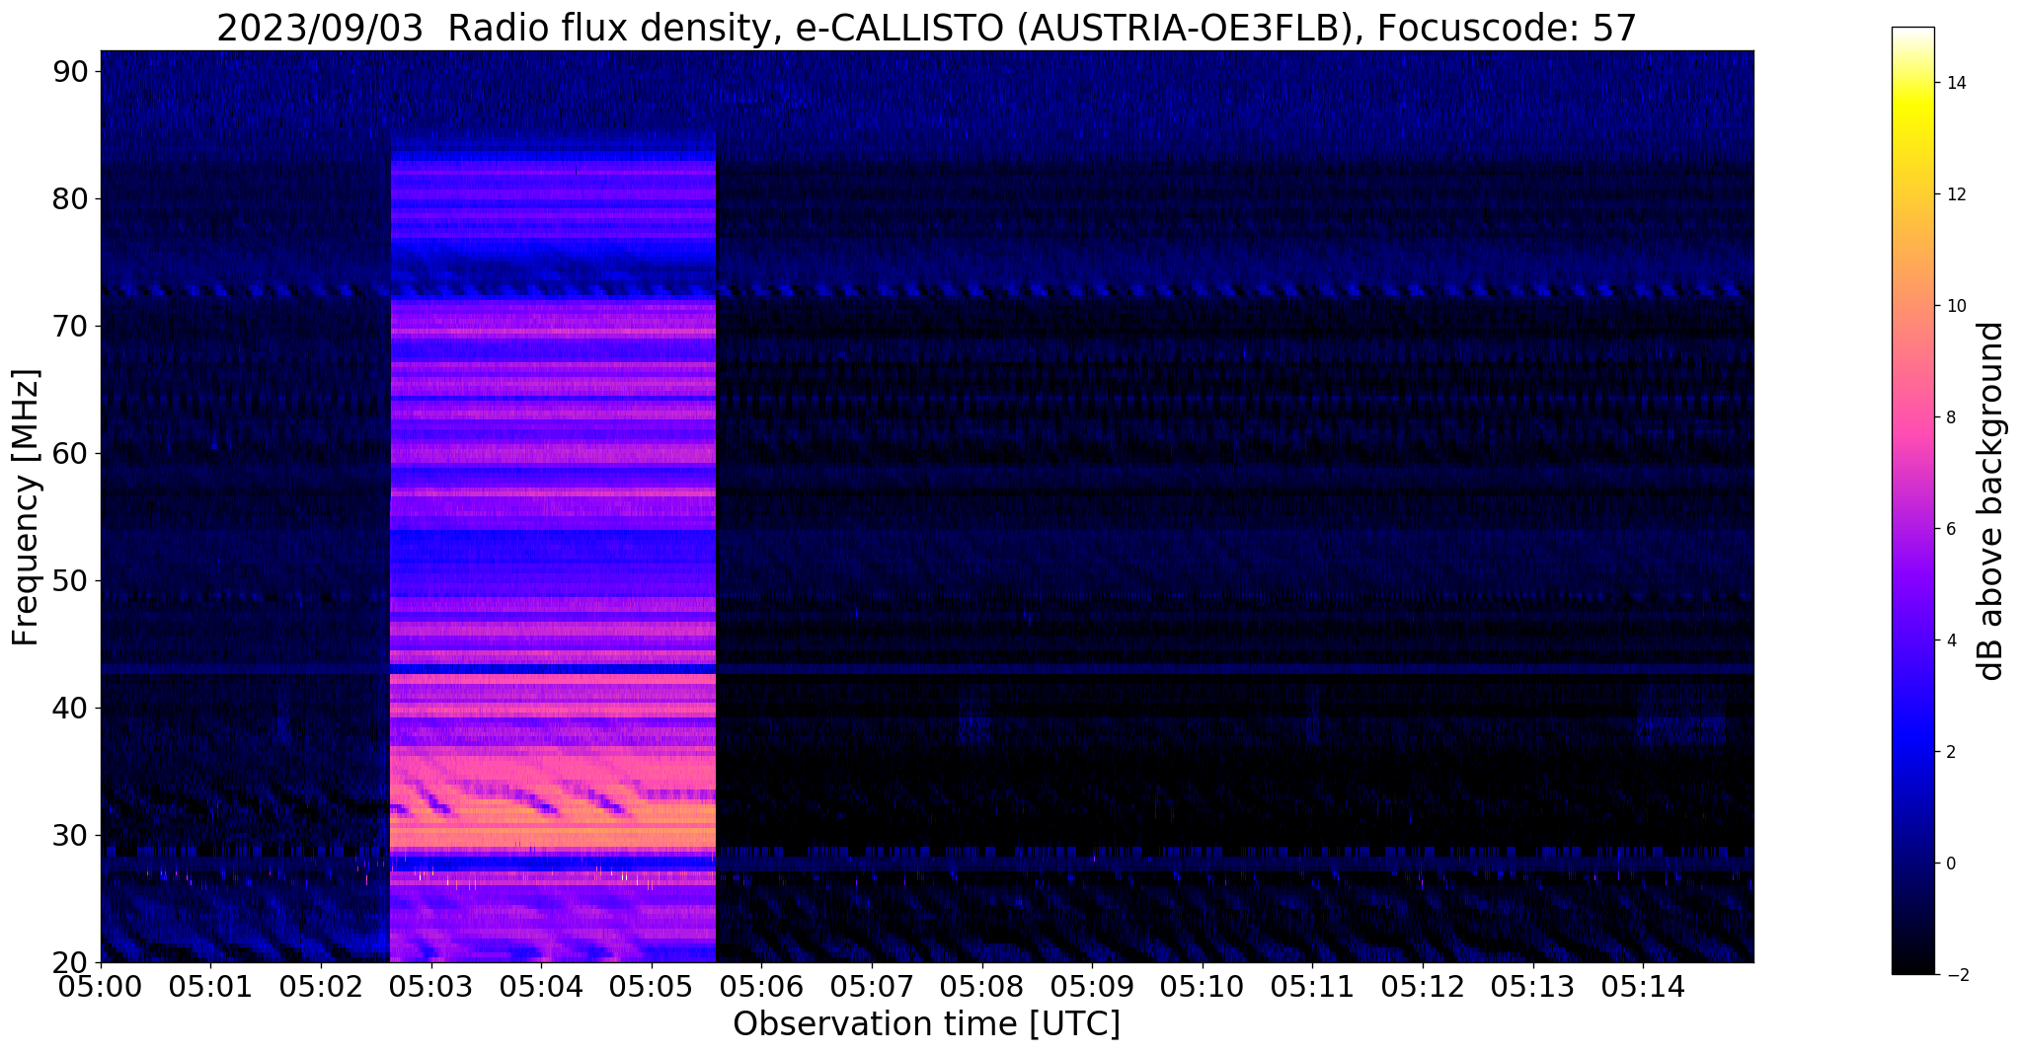
Task: Click the 2 colorbar tick label
Action: click(x=1949, y=752)
